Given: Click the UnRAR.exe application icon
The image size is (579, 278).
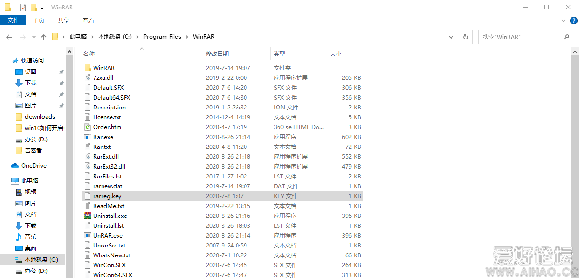Looking at the screenshot, I should (x=87, y=236).
